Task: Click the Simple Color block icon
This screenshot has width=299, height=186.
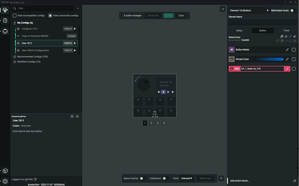Action: [x=232, y=59]
